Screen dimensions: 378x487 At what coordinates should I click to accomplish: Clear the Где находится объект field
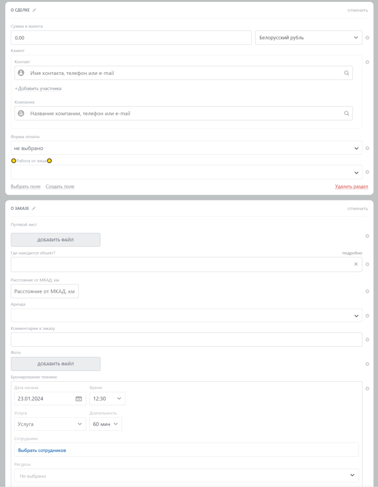pos(356,264)
